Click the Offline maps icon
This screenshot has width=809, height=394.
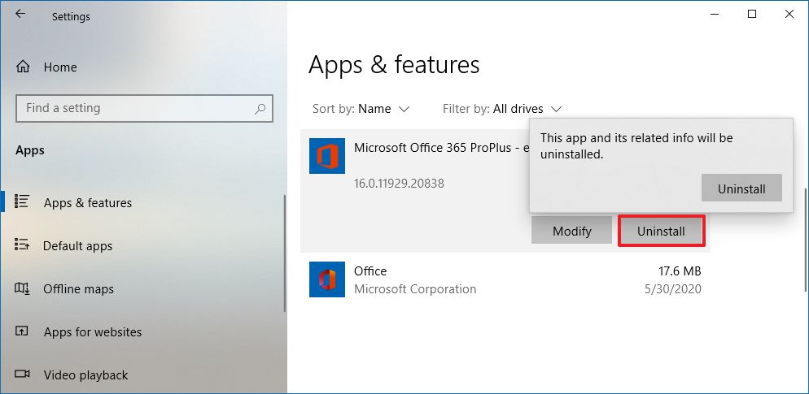point(23,288)
